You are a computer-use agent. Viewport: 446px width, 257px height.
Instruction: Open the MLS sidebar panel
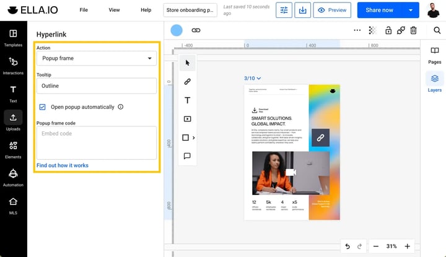[13, 206]
